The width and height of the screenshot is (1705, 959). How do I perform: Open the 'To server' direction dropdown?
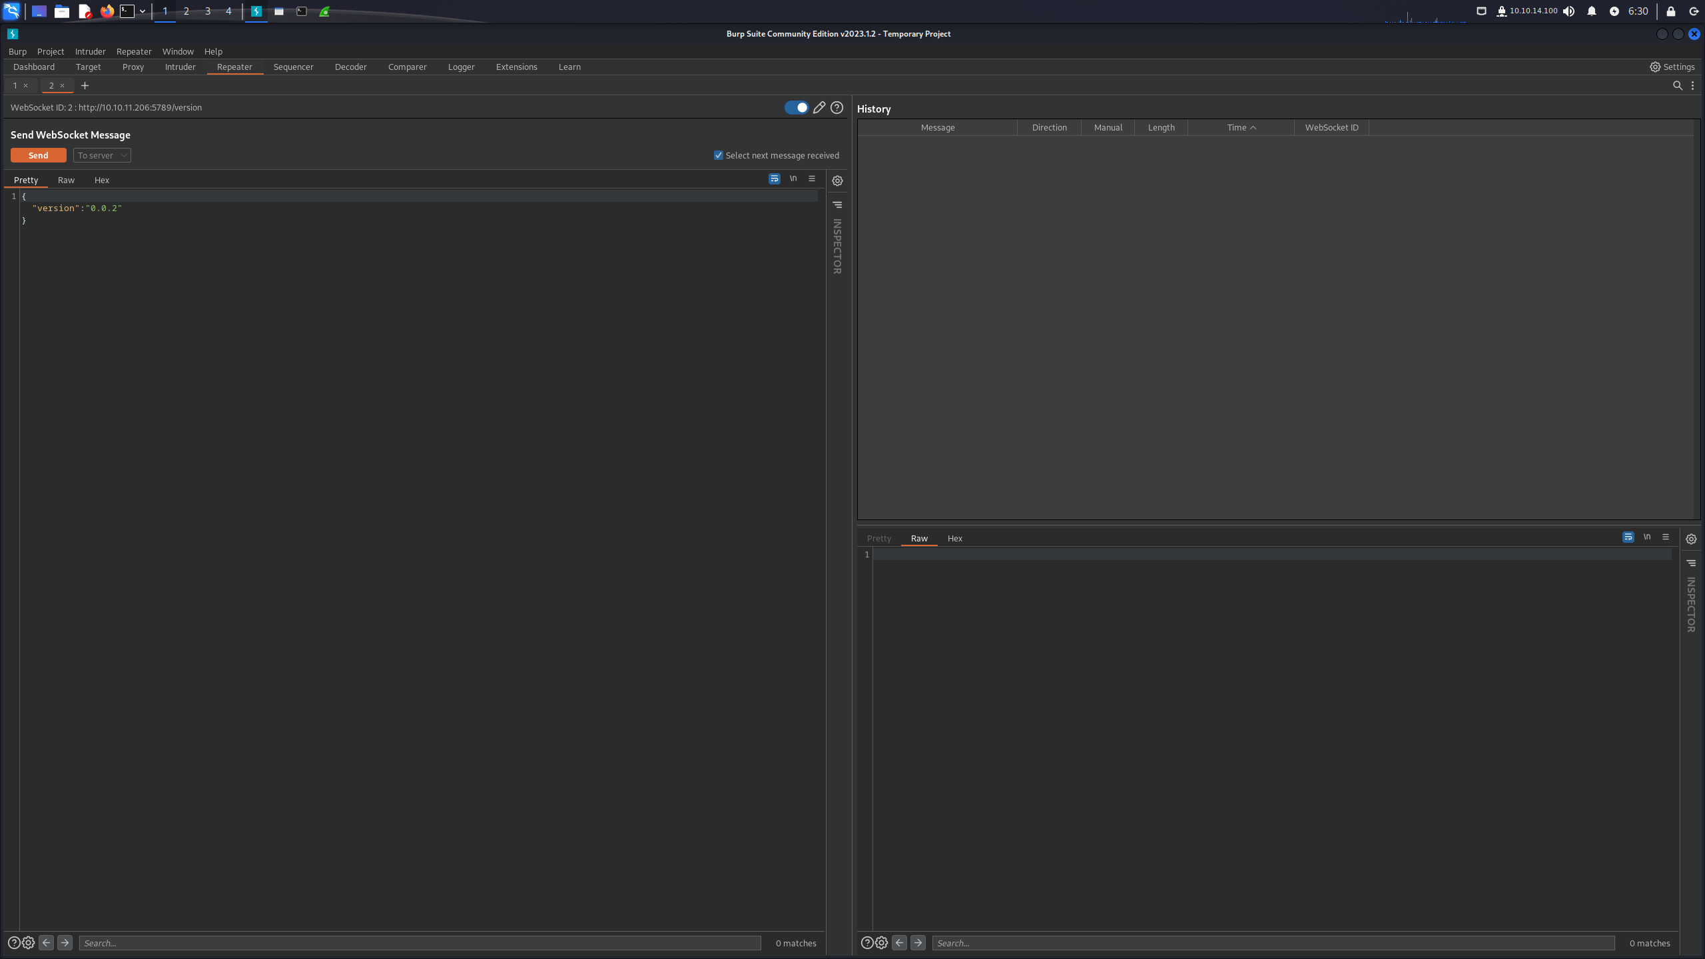click(x=102, y=155)
